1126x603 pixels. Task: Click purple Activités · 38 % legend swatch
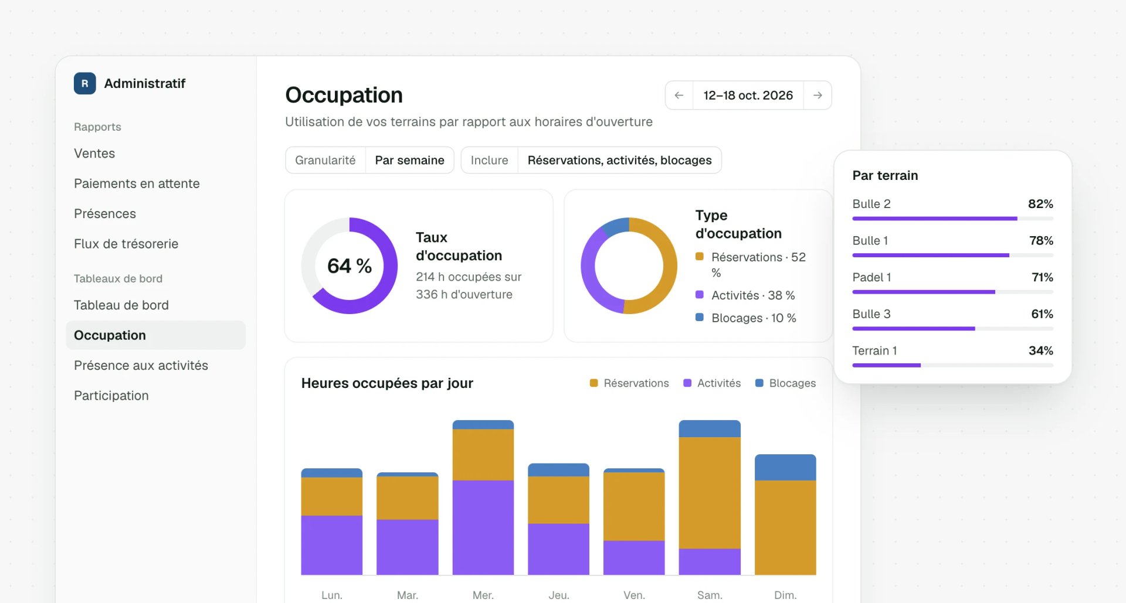(699, 295)
